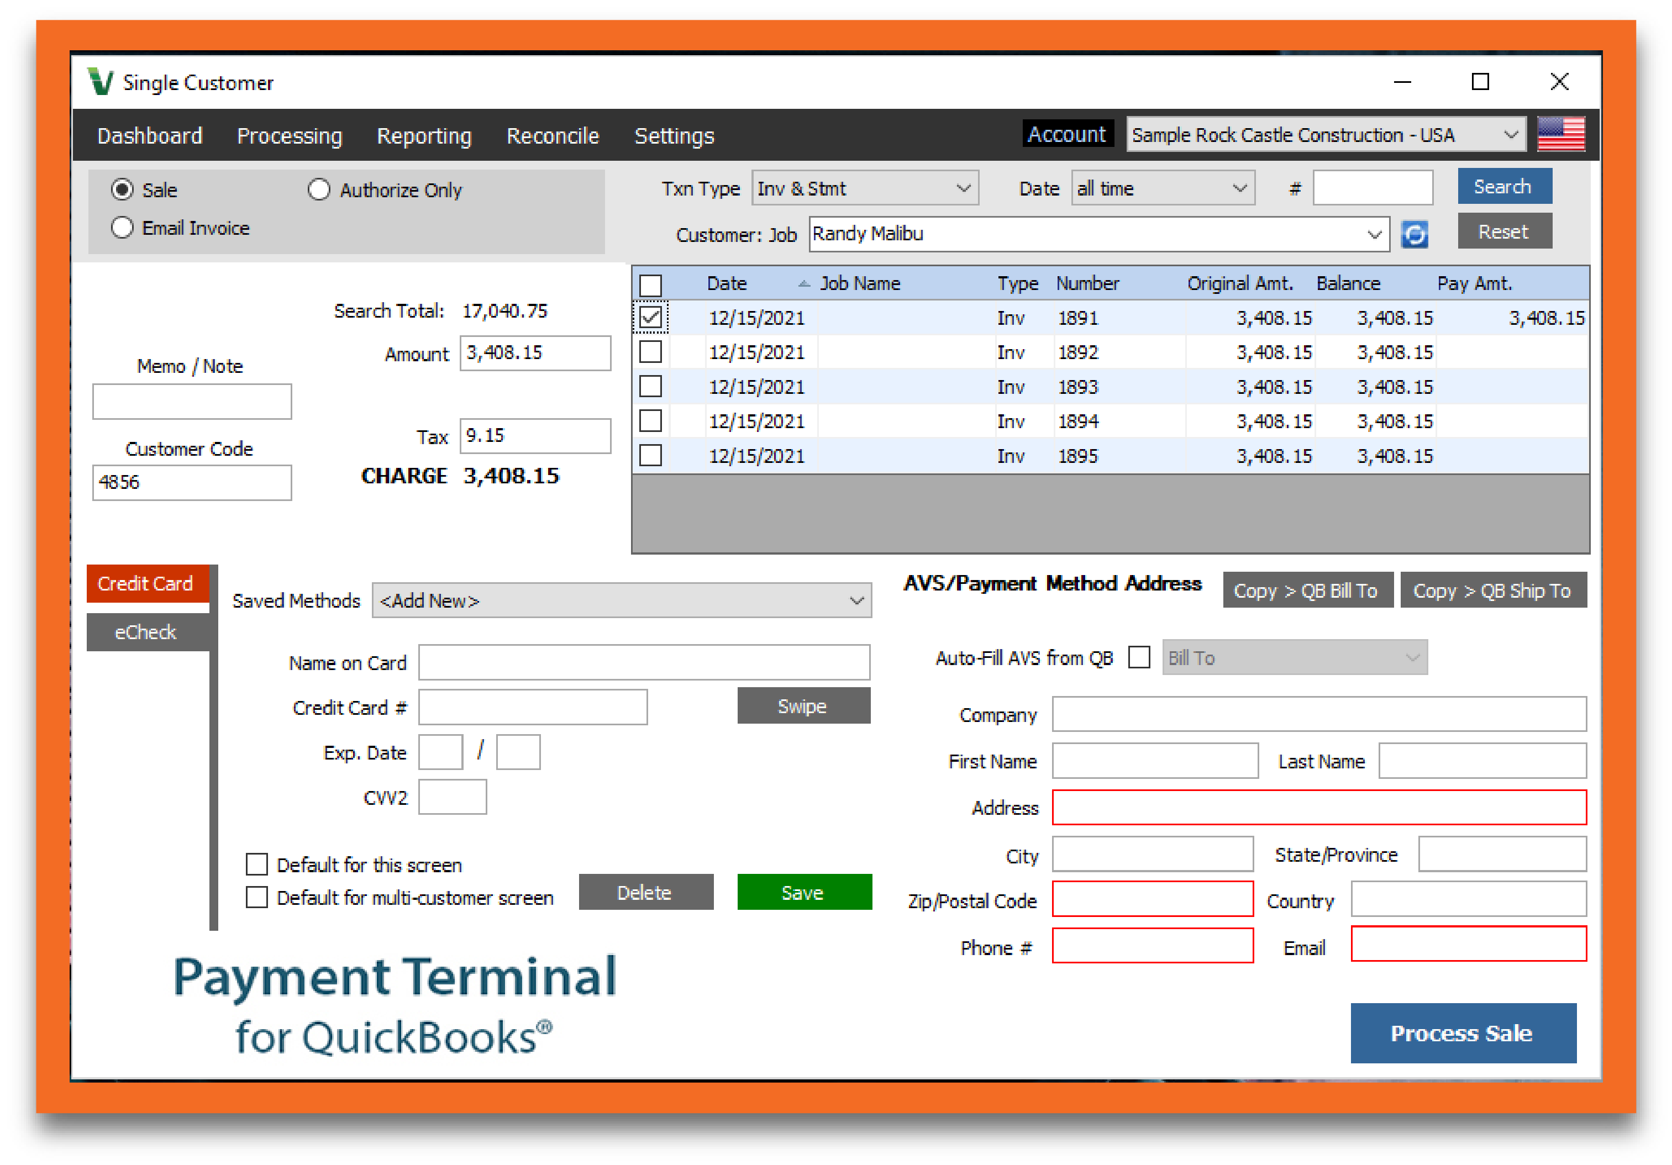Check the box for invoice 1895
The image size is (1672, 1165).
(x=650, y=456)
